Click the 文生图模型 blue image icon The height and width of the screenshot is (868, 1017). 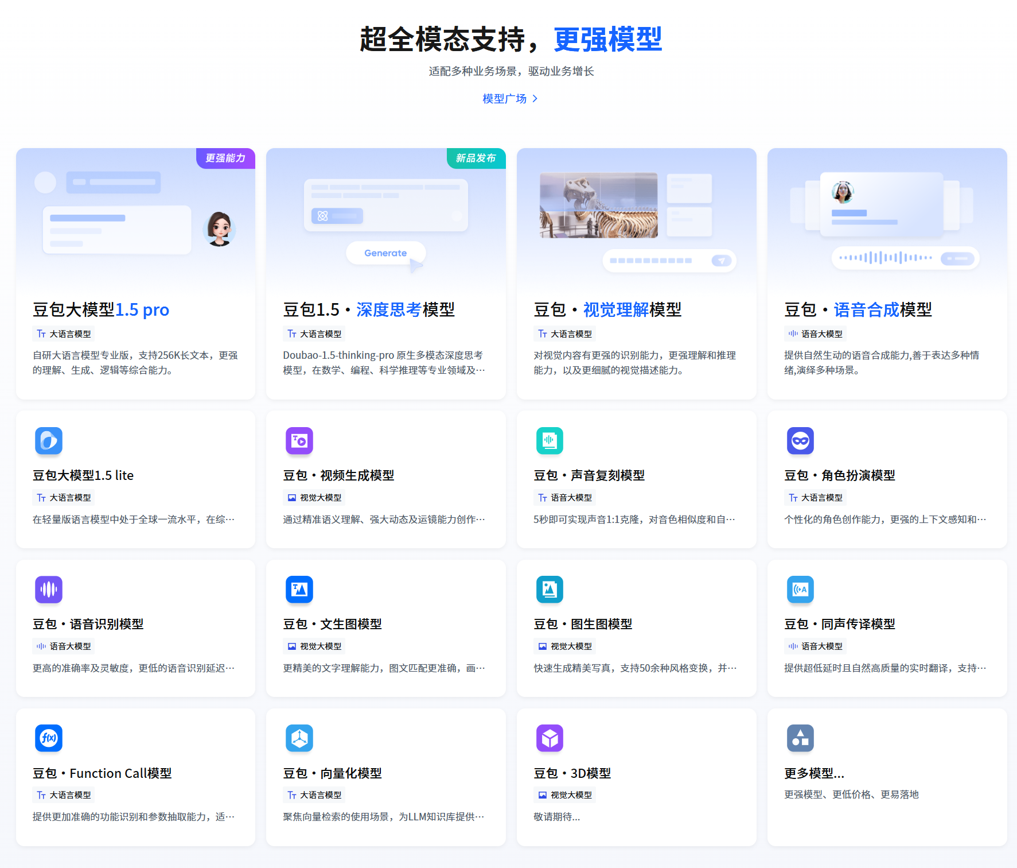299,590
